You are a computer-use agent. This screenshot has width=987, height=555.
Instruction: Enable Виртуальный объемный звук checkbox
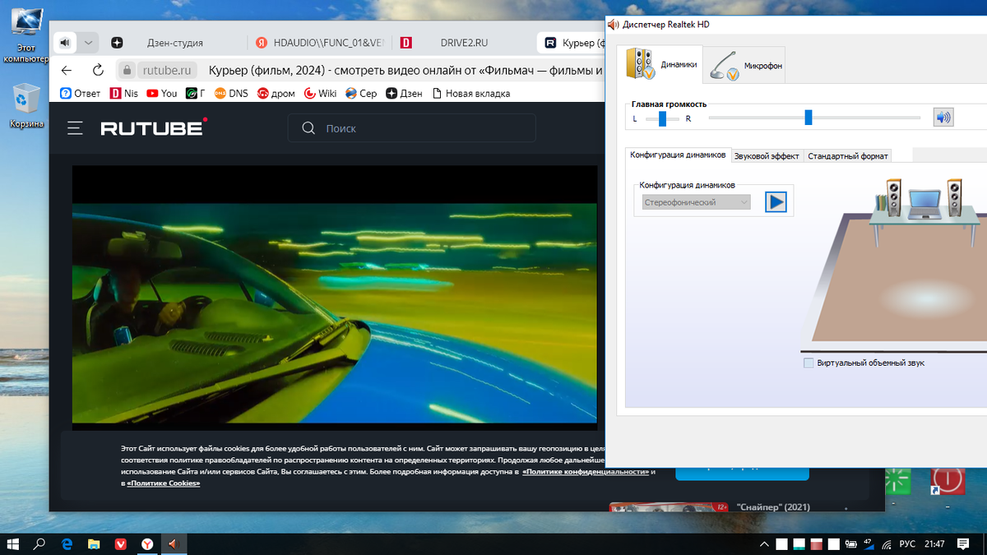[809, 363]
